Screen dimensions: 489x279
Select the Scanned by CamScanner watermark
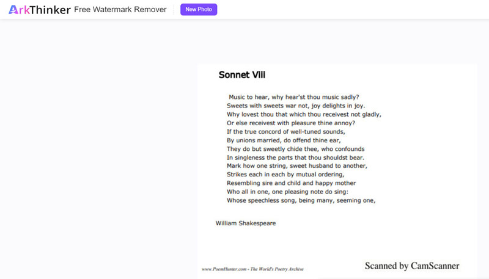click(412, 266)
